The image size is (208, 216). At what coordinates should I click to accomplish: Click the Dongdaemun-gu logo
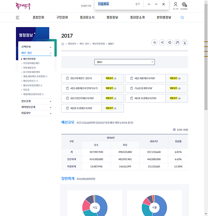click(x=23, y=6)
